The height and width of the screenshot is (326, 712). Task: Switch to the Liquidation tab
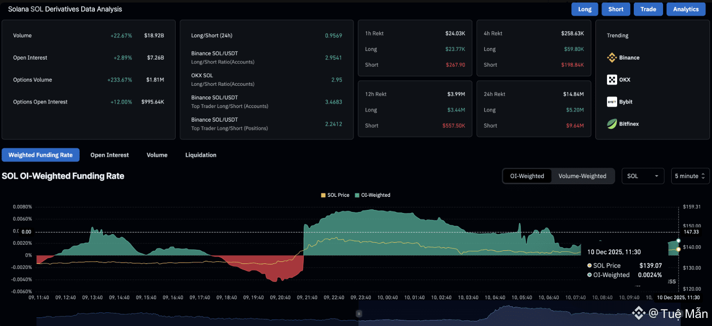coord(201,155)
